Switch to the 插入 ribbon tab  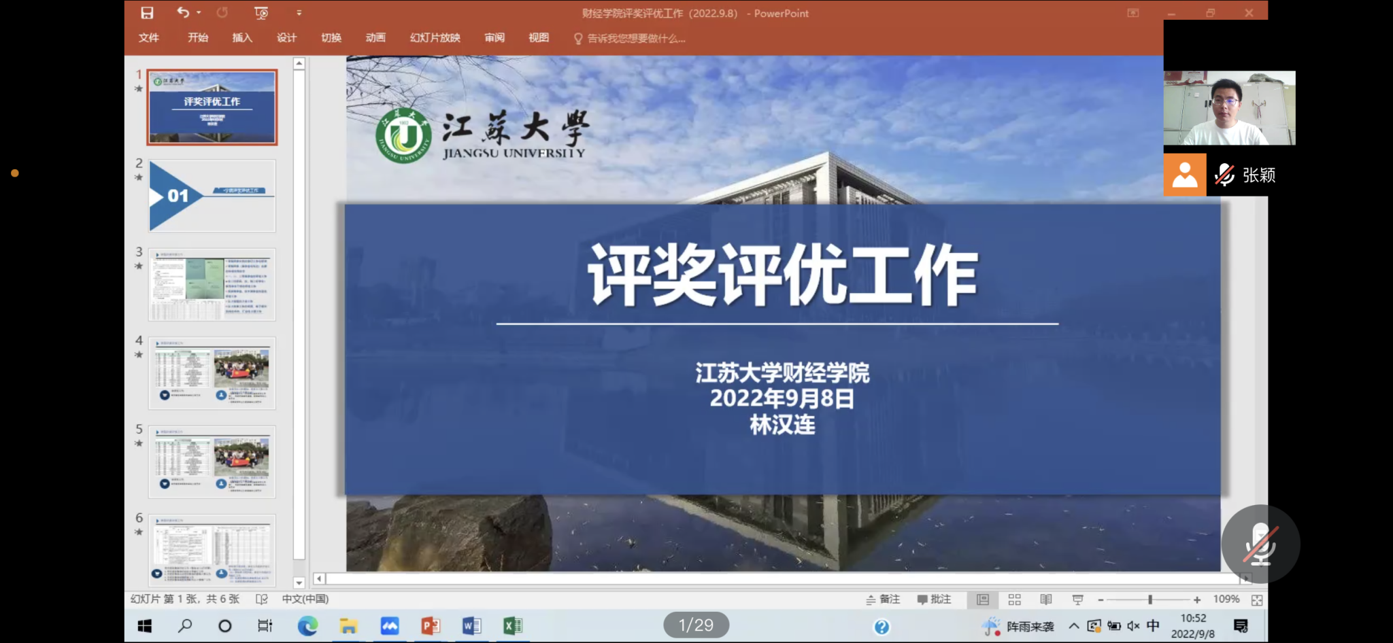pos(242,38)
